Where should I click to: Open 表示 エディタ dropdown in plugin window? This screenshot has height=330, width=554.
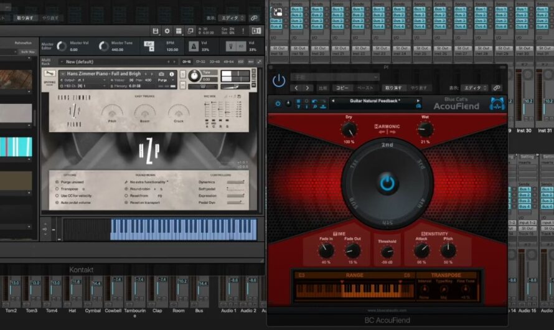pos(474,88)
